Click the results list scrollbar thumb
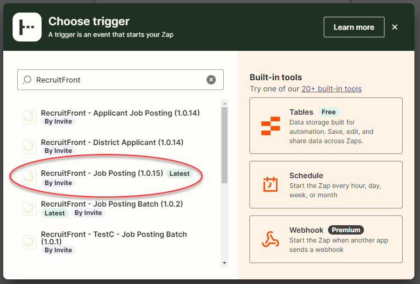 click(224, 145)
